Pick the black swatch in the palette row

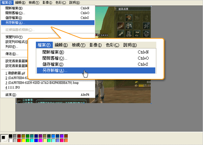coord(10,136)
